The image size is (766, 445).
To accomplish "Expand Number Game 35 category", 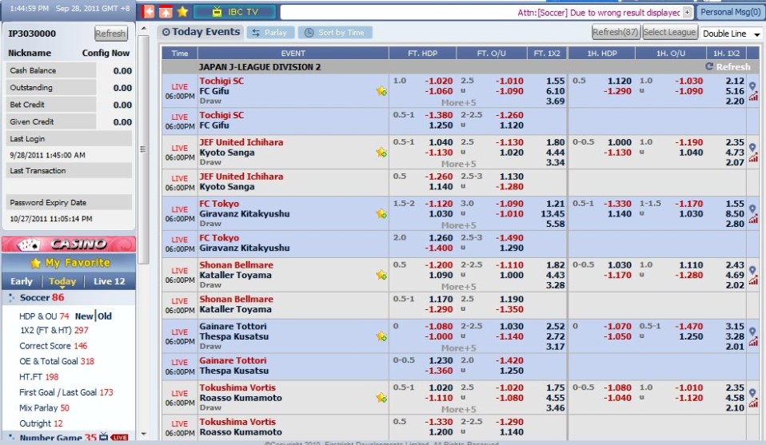I will click(58, 437).
